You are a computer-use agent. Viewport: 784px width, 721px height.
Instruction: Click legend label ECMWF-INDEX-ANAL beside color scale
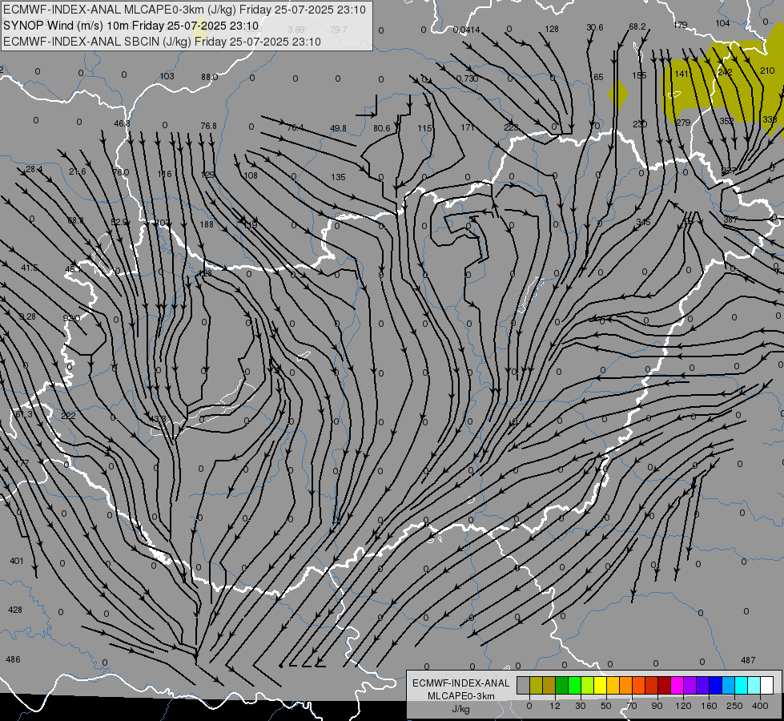click(461, 683)
